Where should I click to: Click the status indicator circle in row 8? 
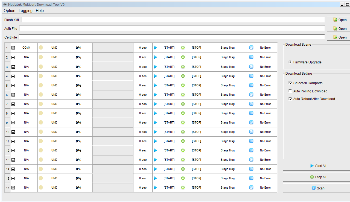(x=41, y=113)
